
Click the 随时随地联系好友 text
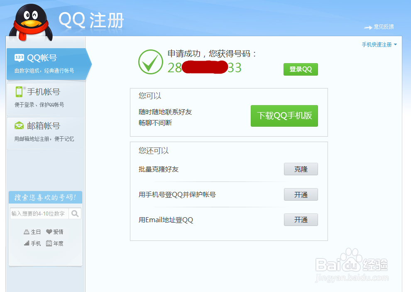coord(165,112)
